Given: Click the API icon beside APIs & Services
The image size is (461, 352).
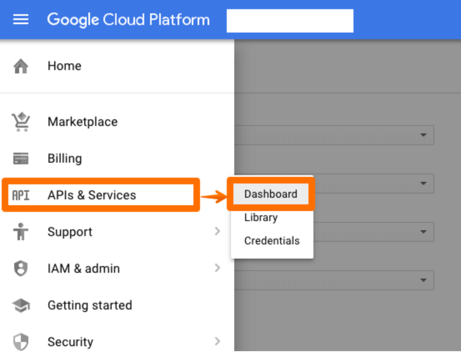Looking at the screenshot, I should [x=21, y=195].
